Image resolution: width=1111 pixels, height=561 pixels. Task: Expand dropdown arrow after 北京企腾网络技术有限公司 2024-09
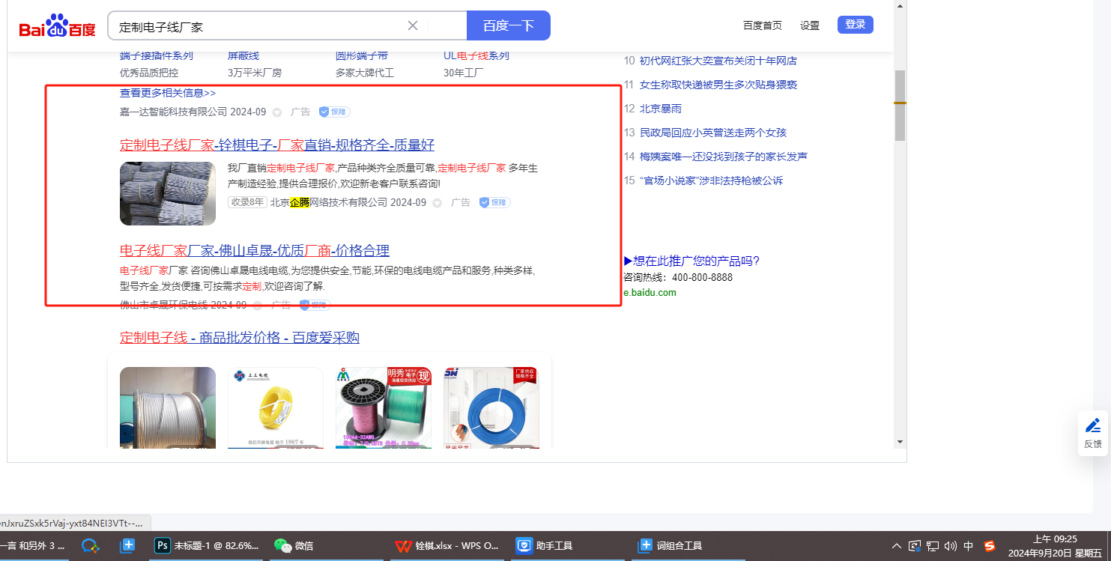(x=437, y=203)
